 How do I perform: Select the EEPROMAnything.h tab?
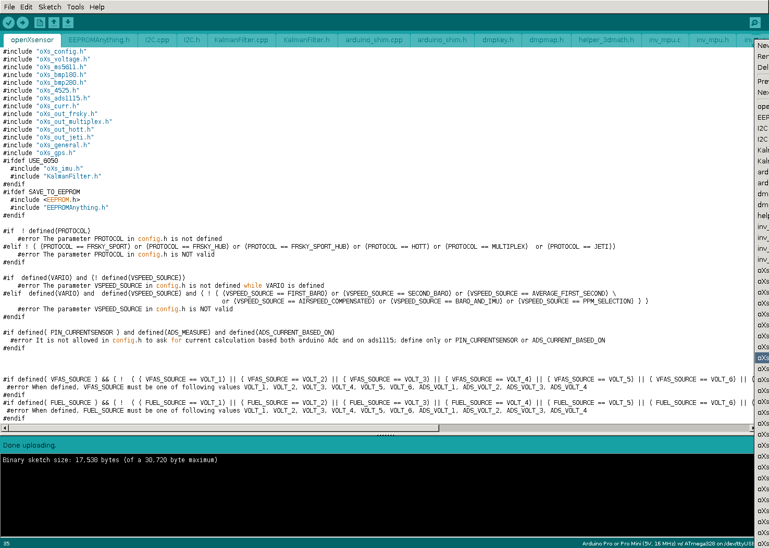tap(99, 40)
